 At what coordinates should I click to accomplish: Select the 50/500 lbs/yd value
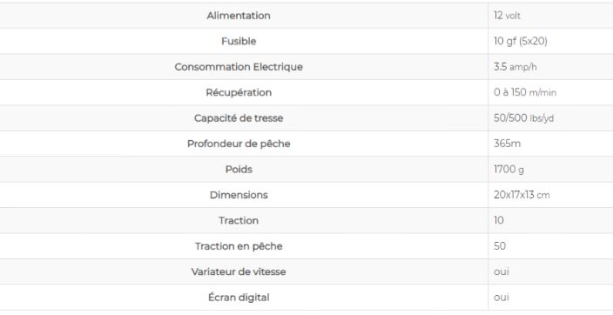coord(523,118)
